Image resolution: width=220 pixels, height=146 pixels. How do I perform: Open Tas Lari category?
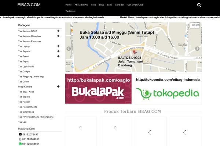tap(22, 122)
